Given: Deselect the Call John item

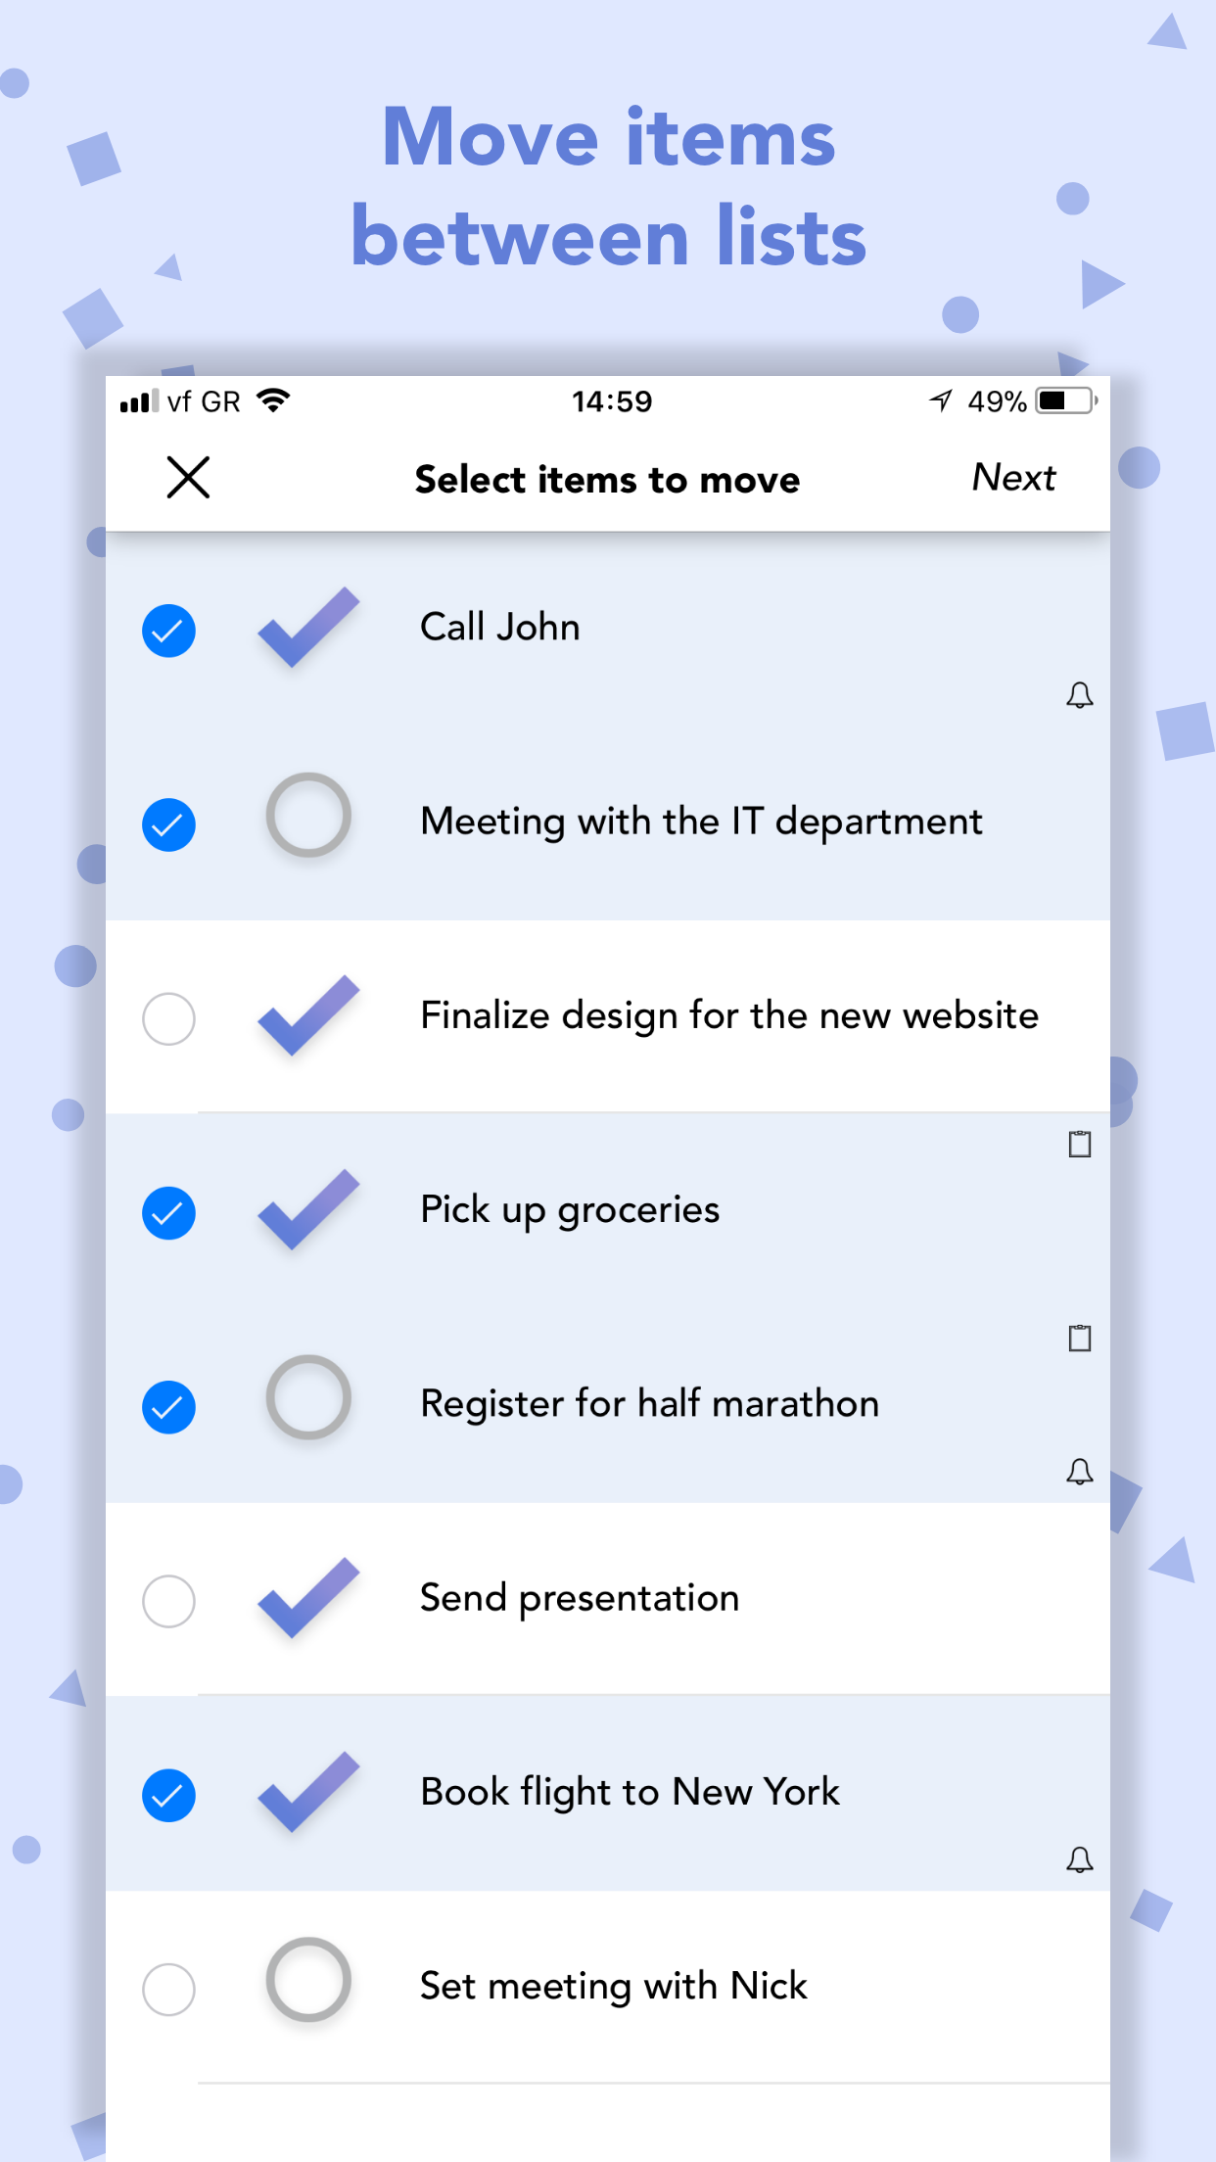Looking at the screenshot, I should click(168, 631).
